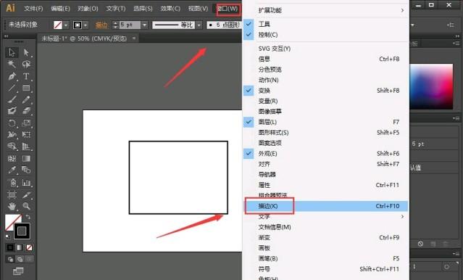Open the 效果(C) menu

[x=170, y=9]
